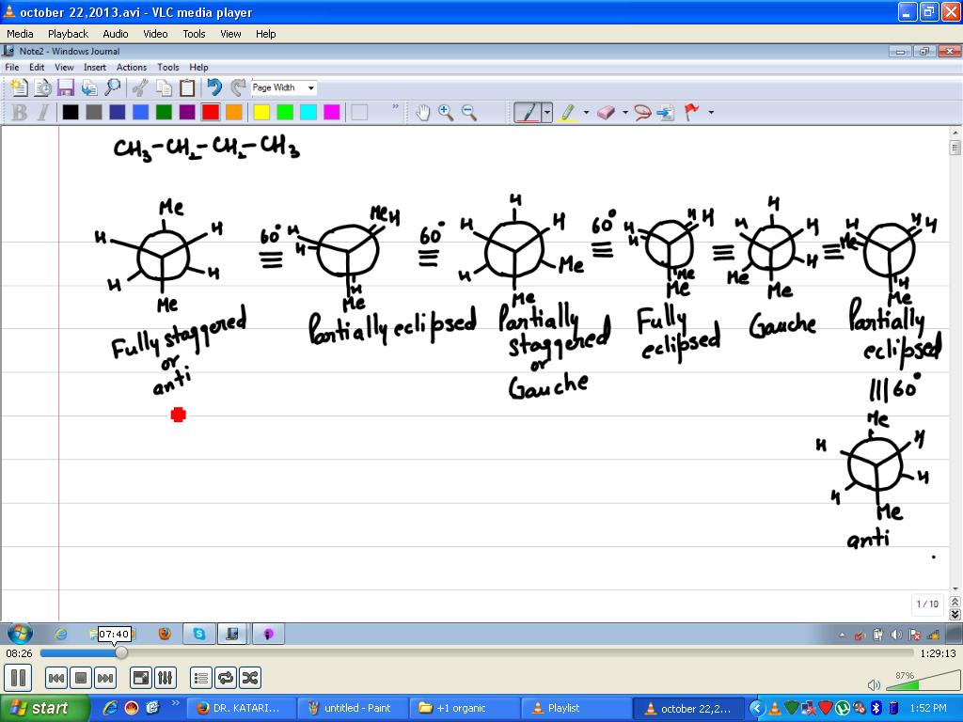The height and width of the screenshot is (722, 963).
Task: Click New Note icon in Journal
Action: click(19, 87)
